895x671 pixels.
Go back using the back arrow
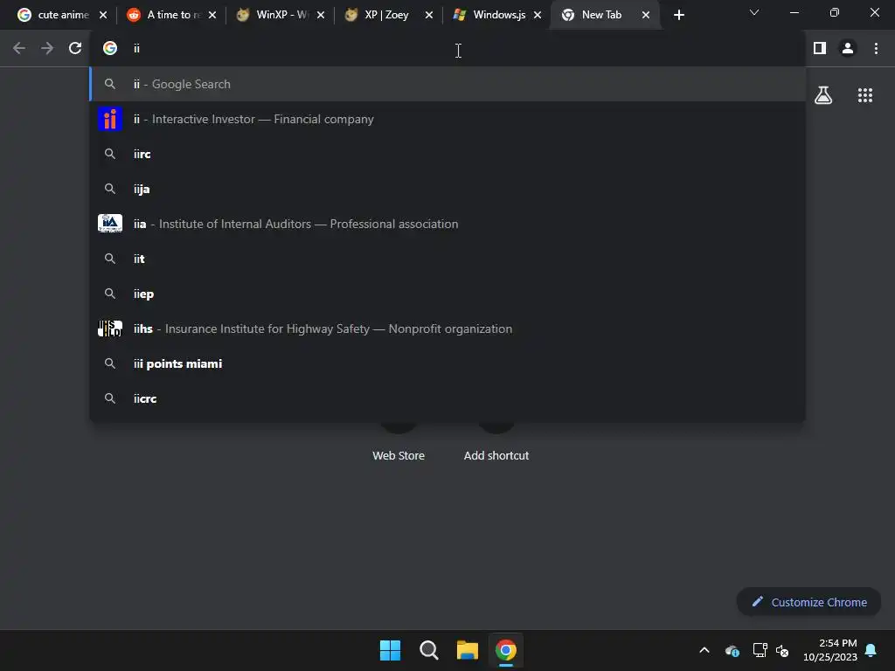click(19, 49)
